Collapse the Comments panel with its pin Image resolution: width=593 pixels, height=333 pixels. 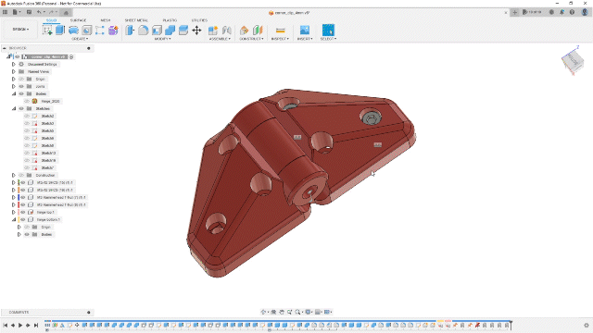pos(89,313)
